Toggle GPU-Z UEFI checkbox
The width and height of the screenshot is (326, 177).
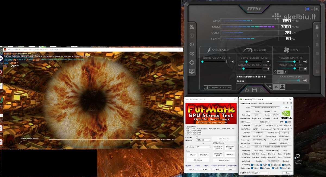[x=286, y=122]
